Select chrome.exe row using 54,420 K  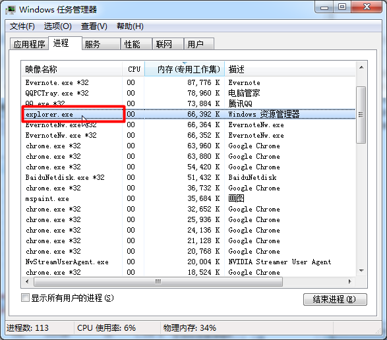(x=189, y=167)
